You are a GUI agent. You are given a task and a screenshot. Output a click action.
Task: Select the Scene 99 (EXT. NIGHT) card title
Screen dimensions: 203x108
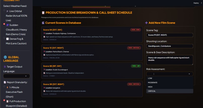(54, 84)
